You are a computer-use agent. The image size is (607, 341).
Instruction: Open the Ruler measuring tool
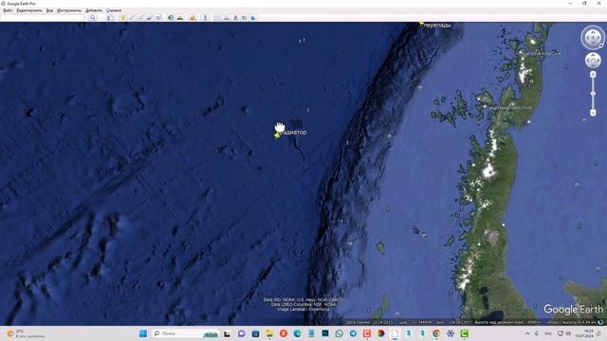tap(206, 18)
